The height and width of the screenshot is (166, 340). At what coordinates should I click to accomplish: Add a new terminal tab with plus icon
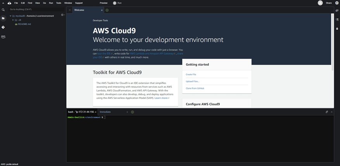click(133, 112)
